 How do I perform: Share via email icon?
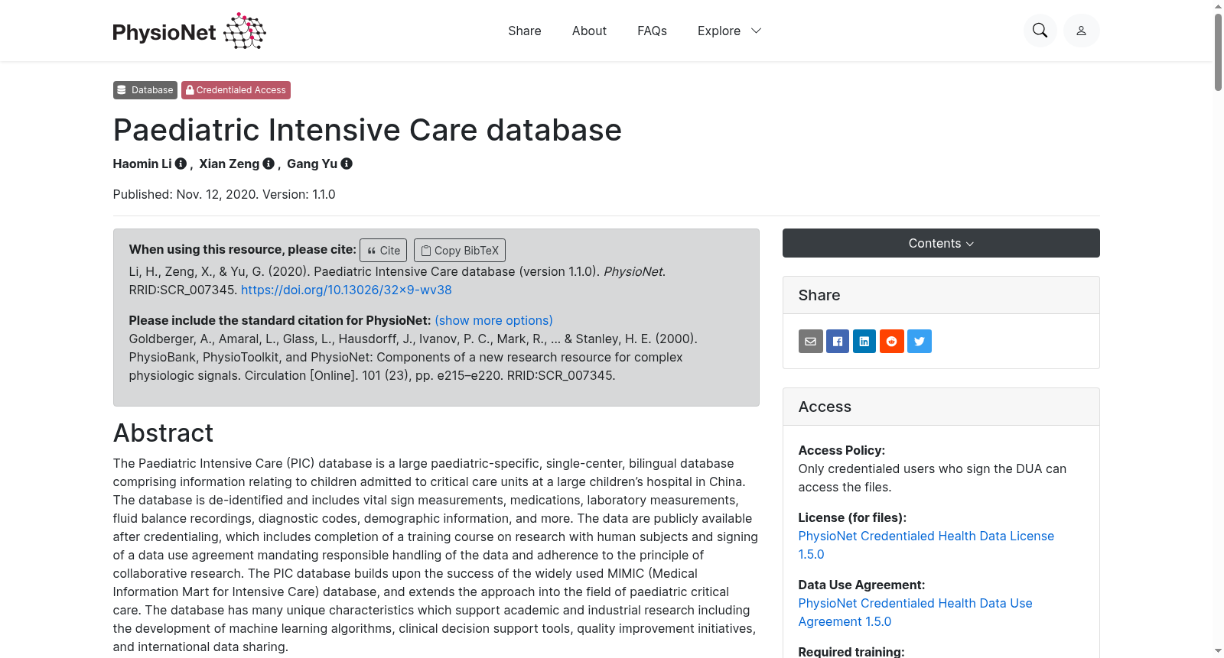(x=811, y=342)
